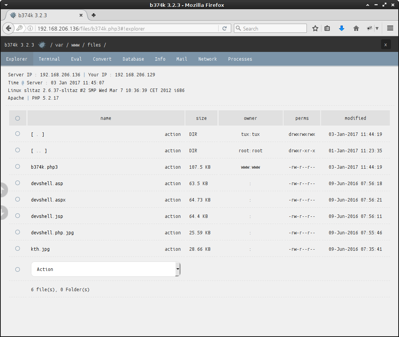The image size is (399, 337).
Task: Open the action menu for devshell.aspx
Action: pyautogui.click(x=172, y=200)
